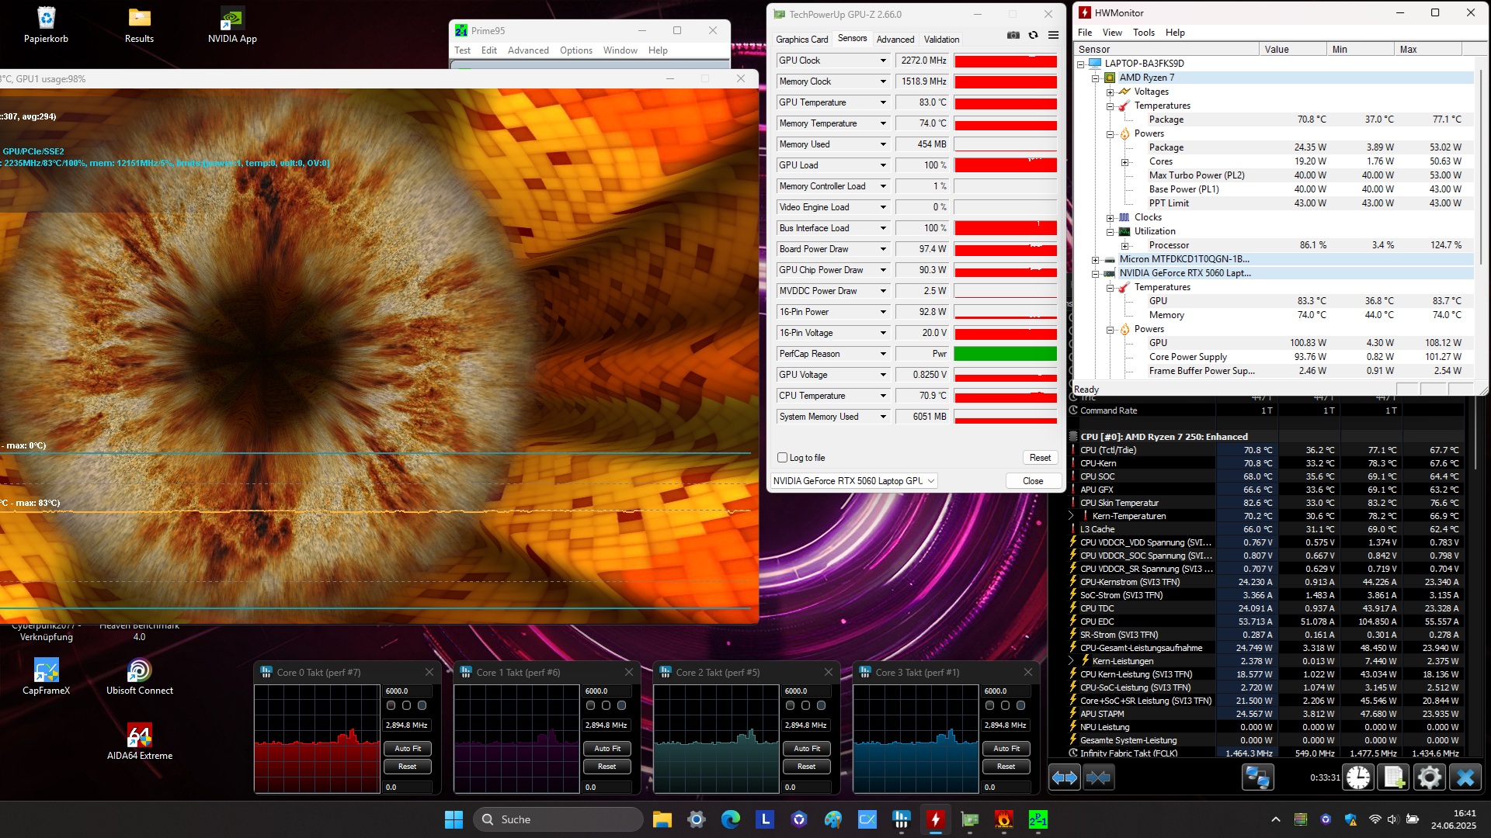Click the GPU-Z refresh icon
This screenshot has width=1491, height=838.
tap(1033, 35)
